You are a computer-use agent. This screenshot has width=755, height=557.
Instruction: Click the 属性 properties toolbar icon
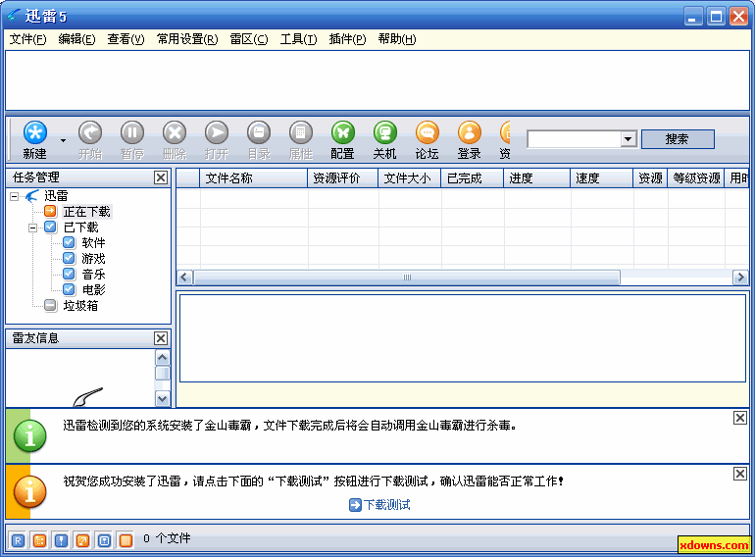(x=301, y=132)
